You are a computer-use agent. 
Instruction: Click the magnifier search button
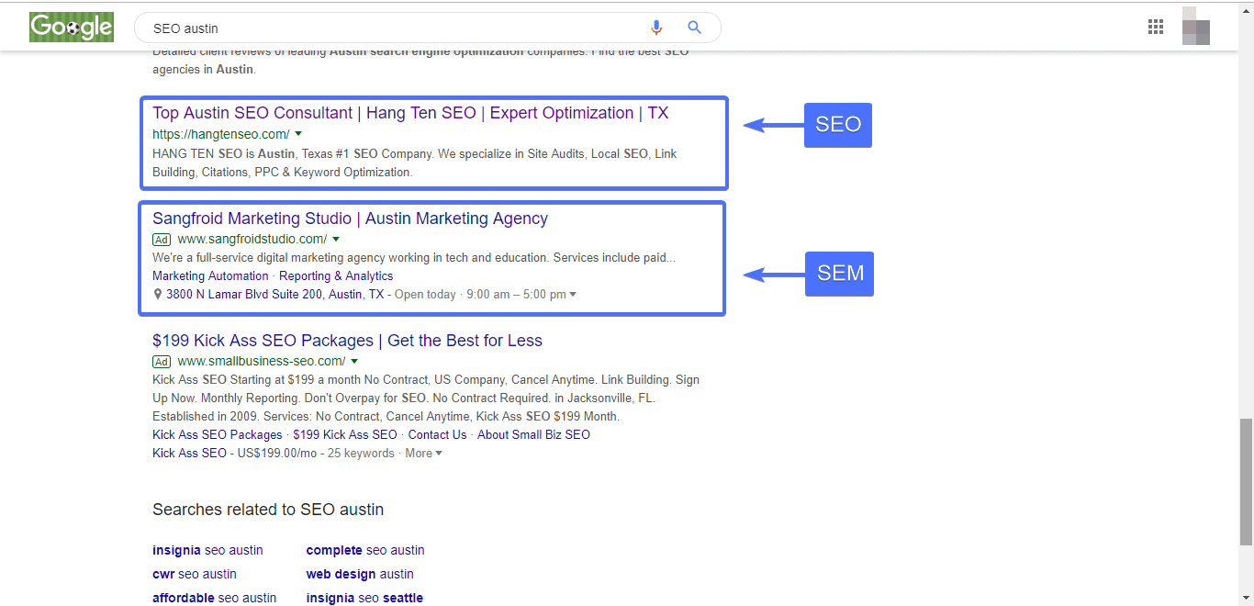tap(695, 28)
